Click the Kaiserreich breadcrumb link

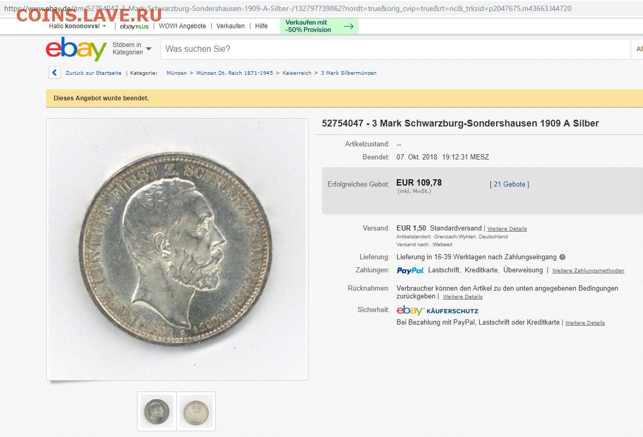tap(297, 73)
